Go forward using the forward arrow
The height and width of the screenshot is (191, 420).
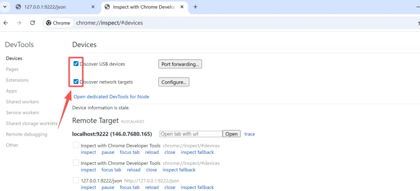19,23
